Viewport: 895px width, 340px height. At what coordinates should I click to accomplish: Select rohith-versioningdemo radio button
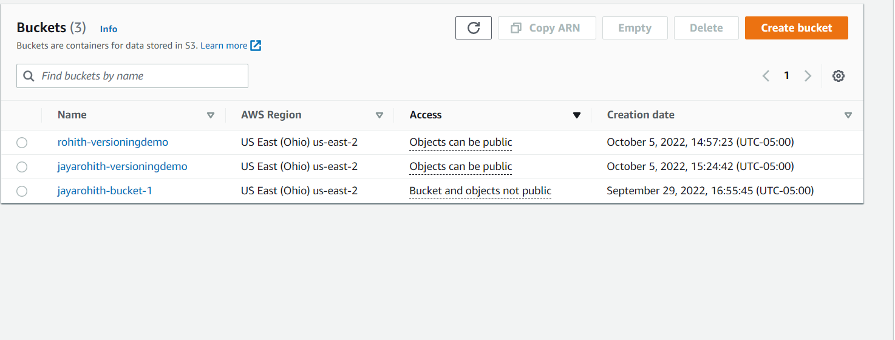[x=22, y=143]
